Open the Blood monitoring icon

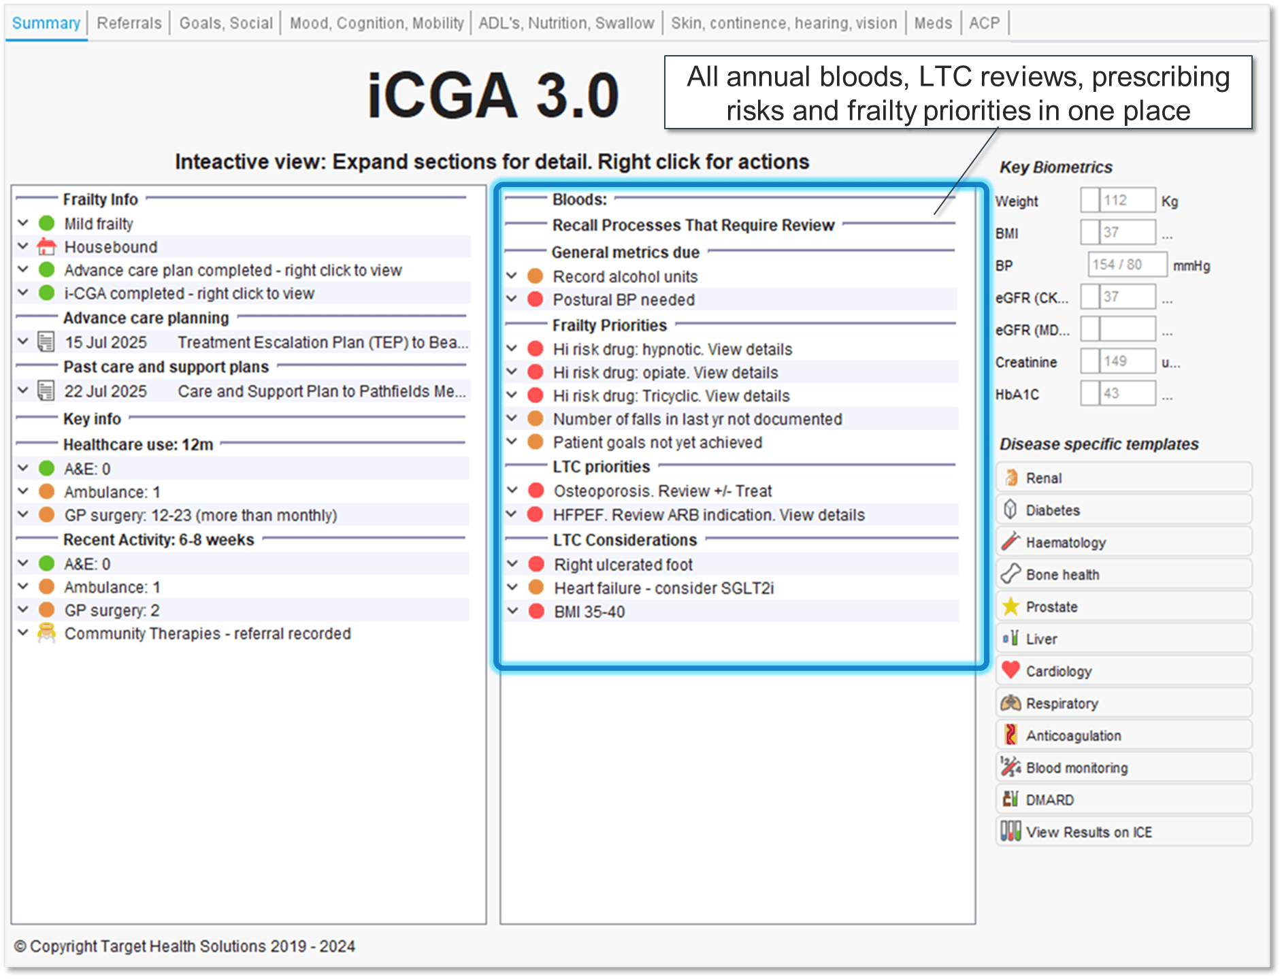coord(1011,767)
